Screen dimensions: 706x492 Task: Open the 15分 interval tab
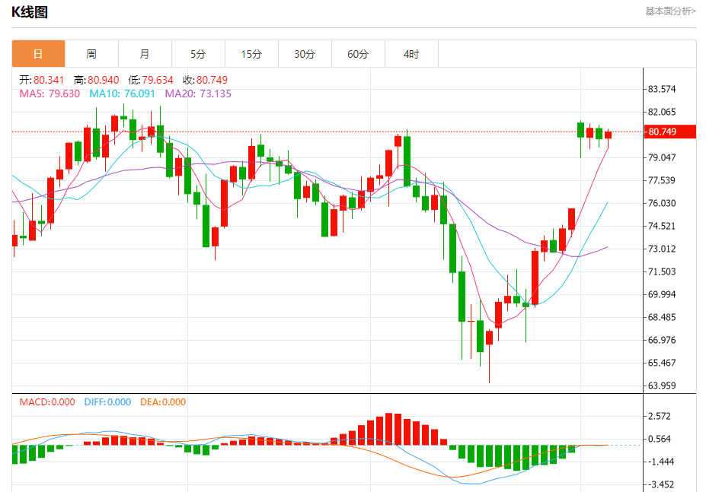coord(251,54)
